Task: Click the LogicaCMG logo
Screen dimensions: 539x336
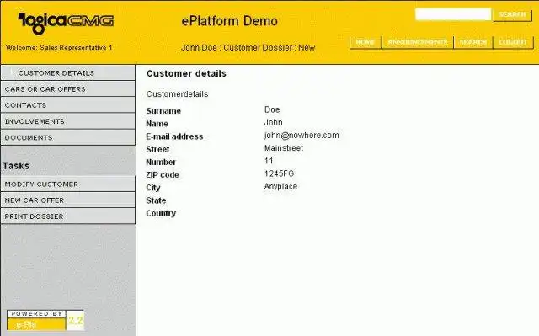Action: click(66, 24)
